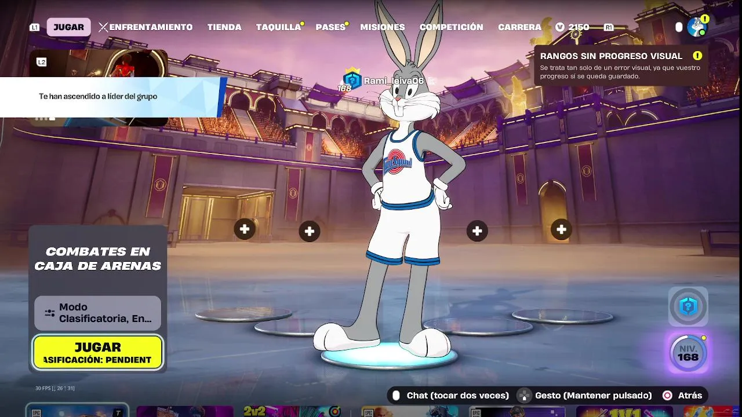Click the FPS counter text
This screenshot has width=742, height=417.
pos(55,388)
